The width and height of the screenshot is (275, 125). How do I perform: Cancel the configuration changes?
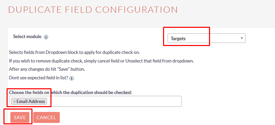[46, 117]
